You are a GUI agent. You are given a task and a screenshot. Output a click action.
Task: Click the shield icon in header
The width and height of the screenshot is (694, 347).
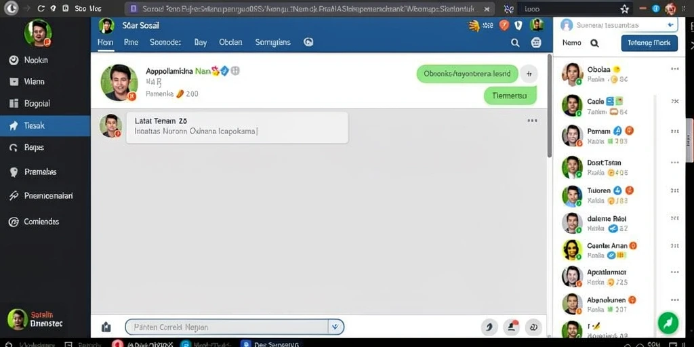(x=518, y=25)
